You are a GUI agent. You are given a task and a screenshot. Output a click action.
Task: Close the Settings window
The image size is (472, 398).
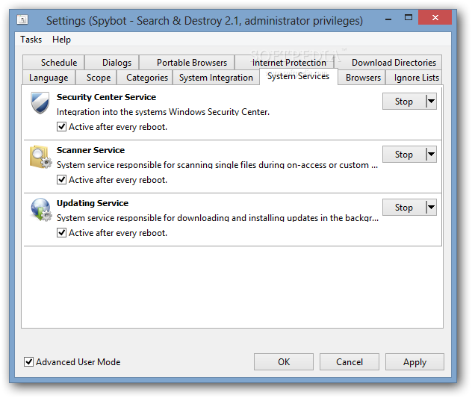435,17
